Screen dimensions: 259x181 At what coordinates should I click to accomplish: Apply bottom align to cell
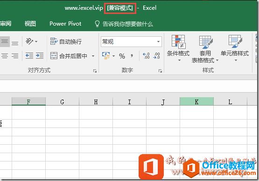pos(15,43)
